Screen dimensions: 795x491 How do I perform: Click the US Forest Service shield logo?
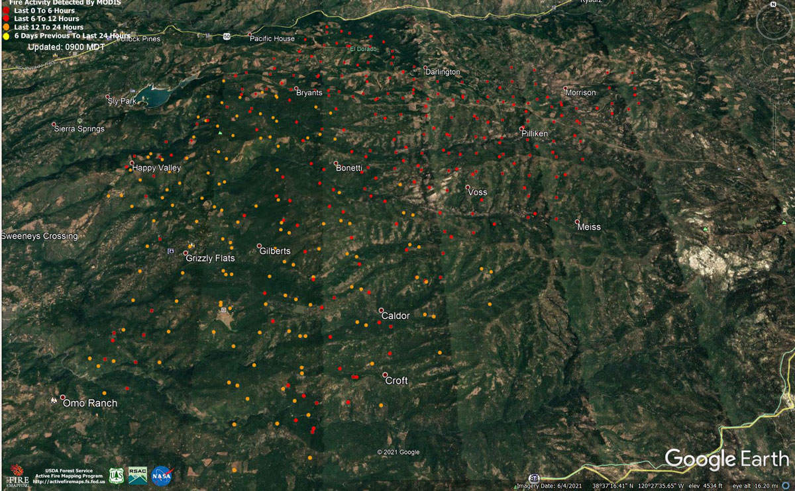pyautogui.click(x=117, y=475)
